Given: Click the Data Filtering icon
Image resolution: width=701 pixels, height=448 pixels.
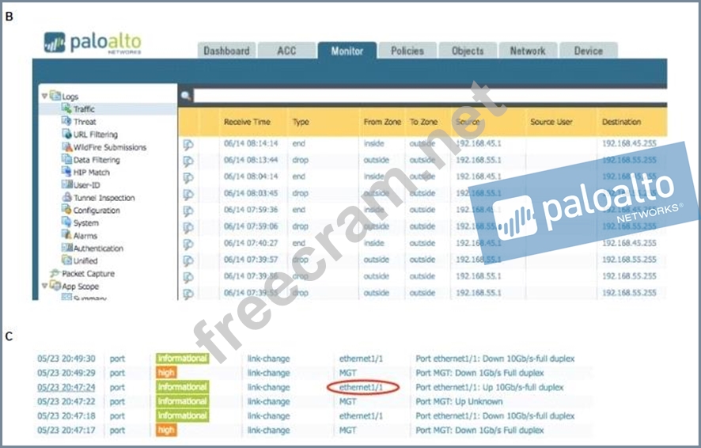Looking at the screenshot, I should 67,160.
